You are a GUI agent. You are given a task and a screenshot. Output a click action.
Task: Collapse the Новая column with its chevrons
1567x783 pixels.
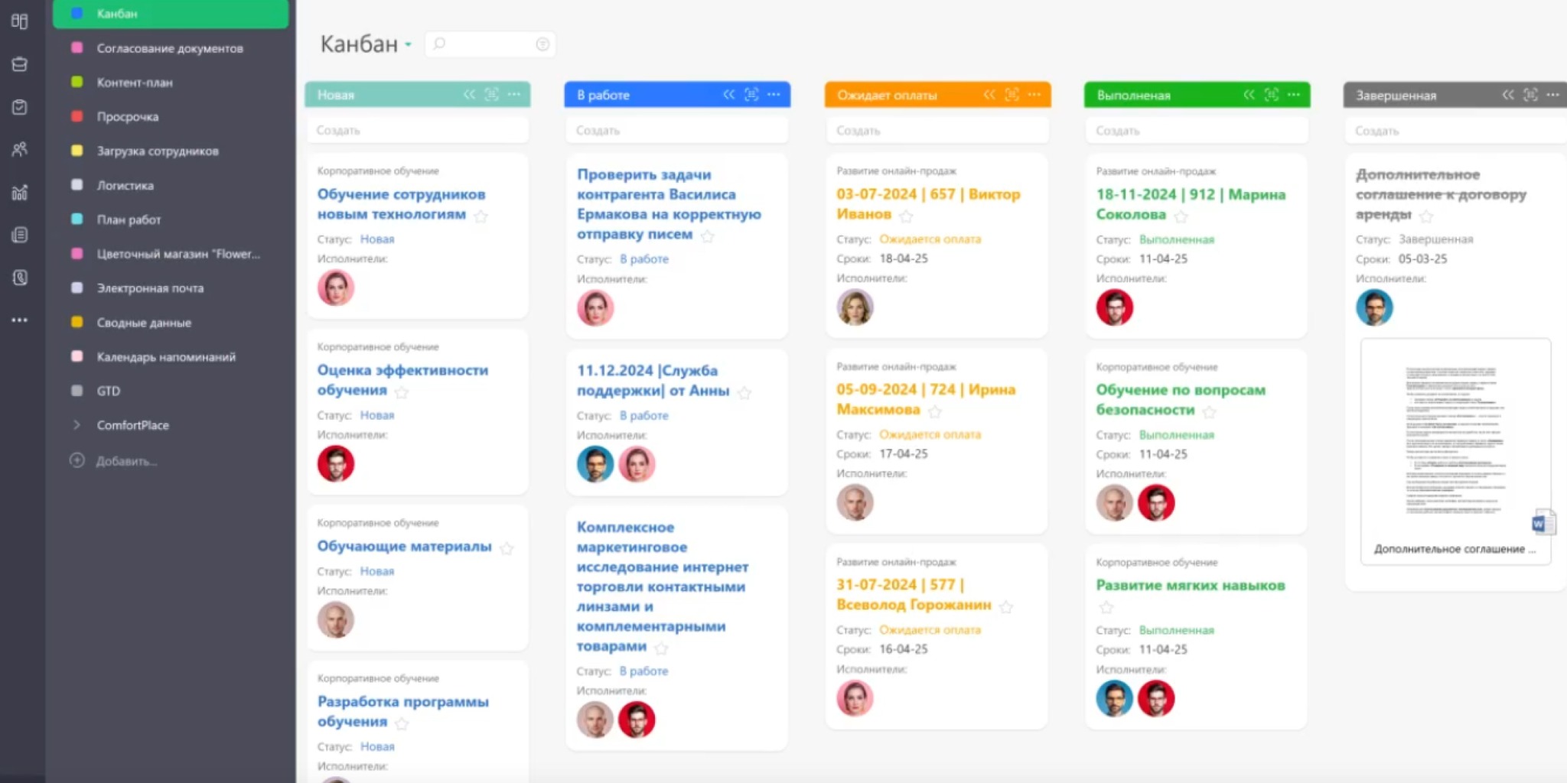(469, 94)
